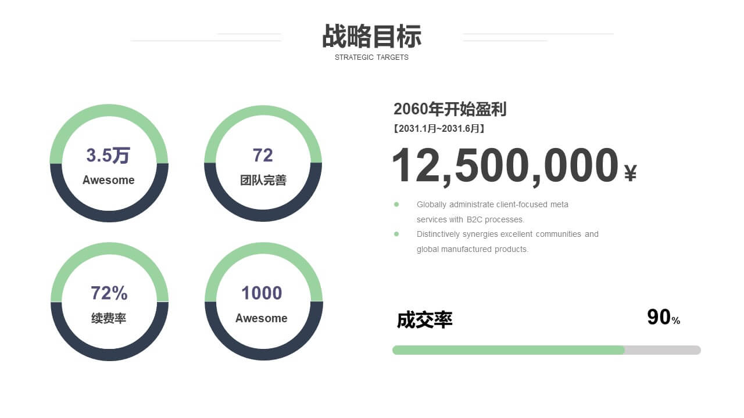Select the 2060年开始盈利 heading
The height and width of the screenshot is (418, 744).
[450, 109]
